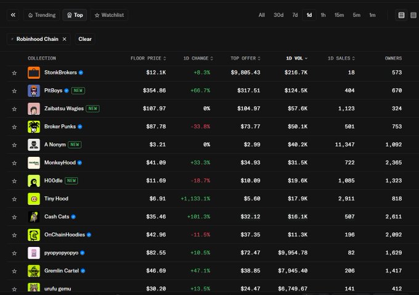Star the pyopyopyopyo collection

click(14, 253)
